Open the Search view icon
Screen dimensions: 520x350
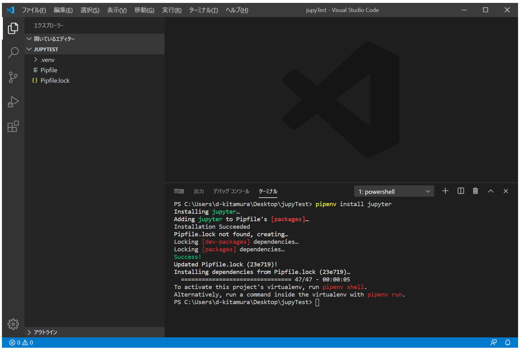coord(13,53)
